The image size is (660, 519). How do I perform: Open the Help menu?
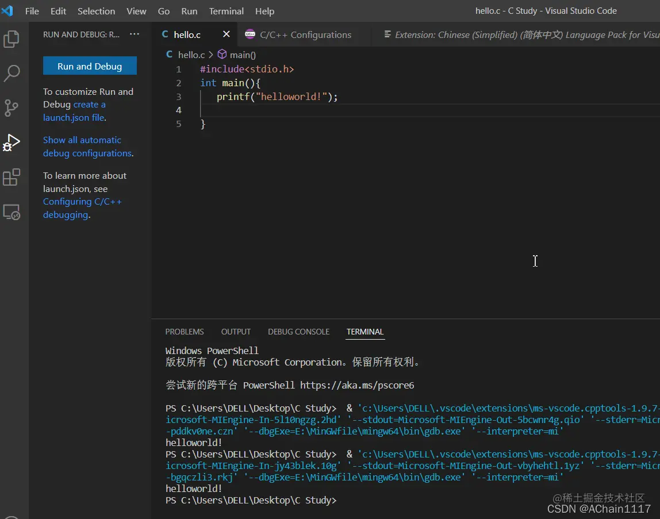click(x=265, y=11)
